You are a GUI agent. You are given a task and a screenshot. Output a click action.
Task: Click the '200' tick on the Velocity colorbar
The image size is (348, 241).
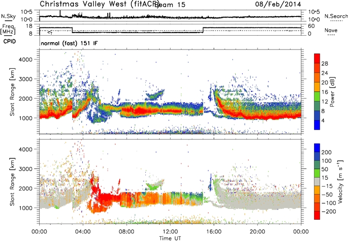327,152
